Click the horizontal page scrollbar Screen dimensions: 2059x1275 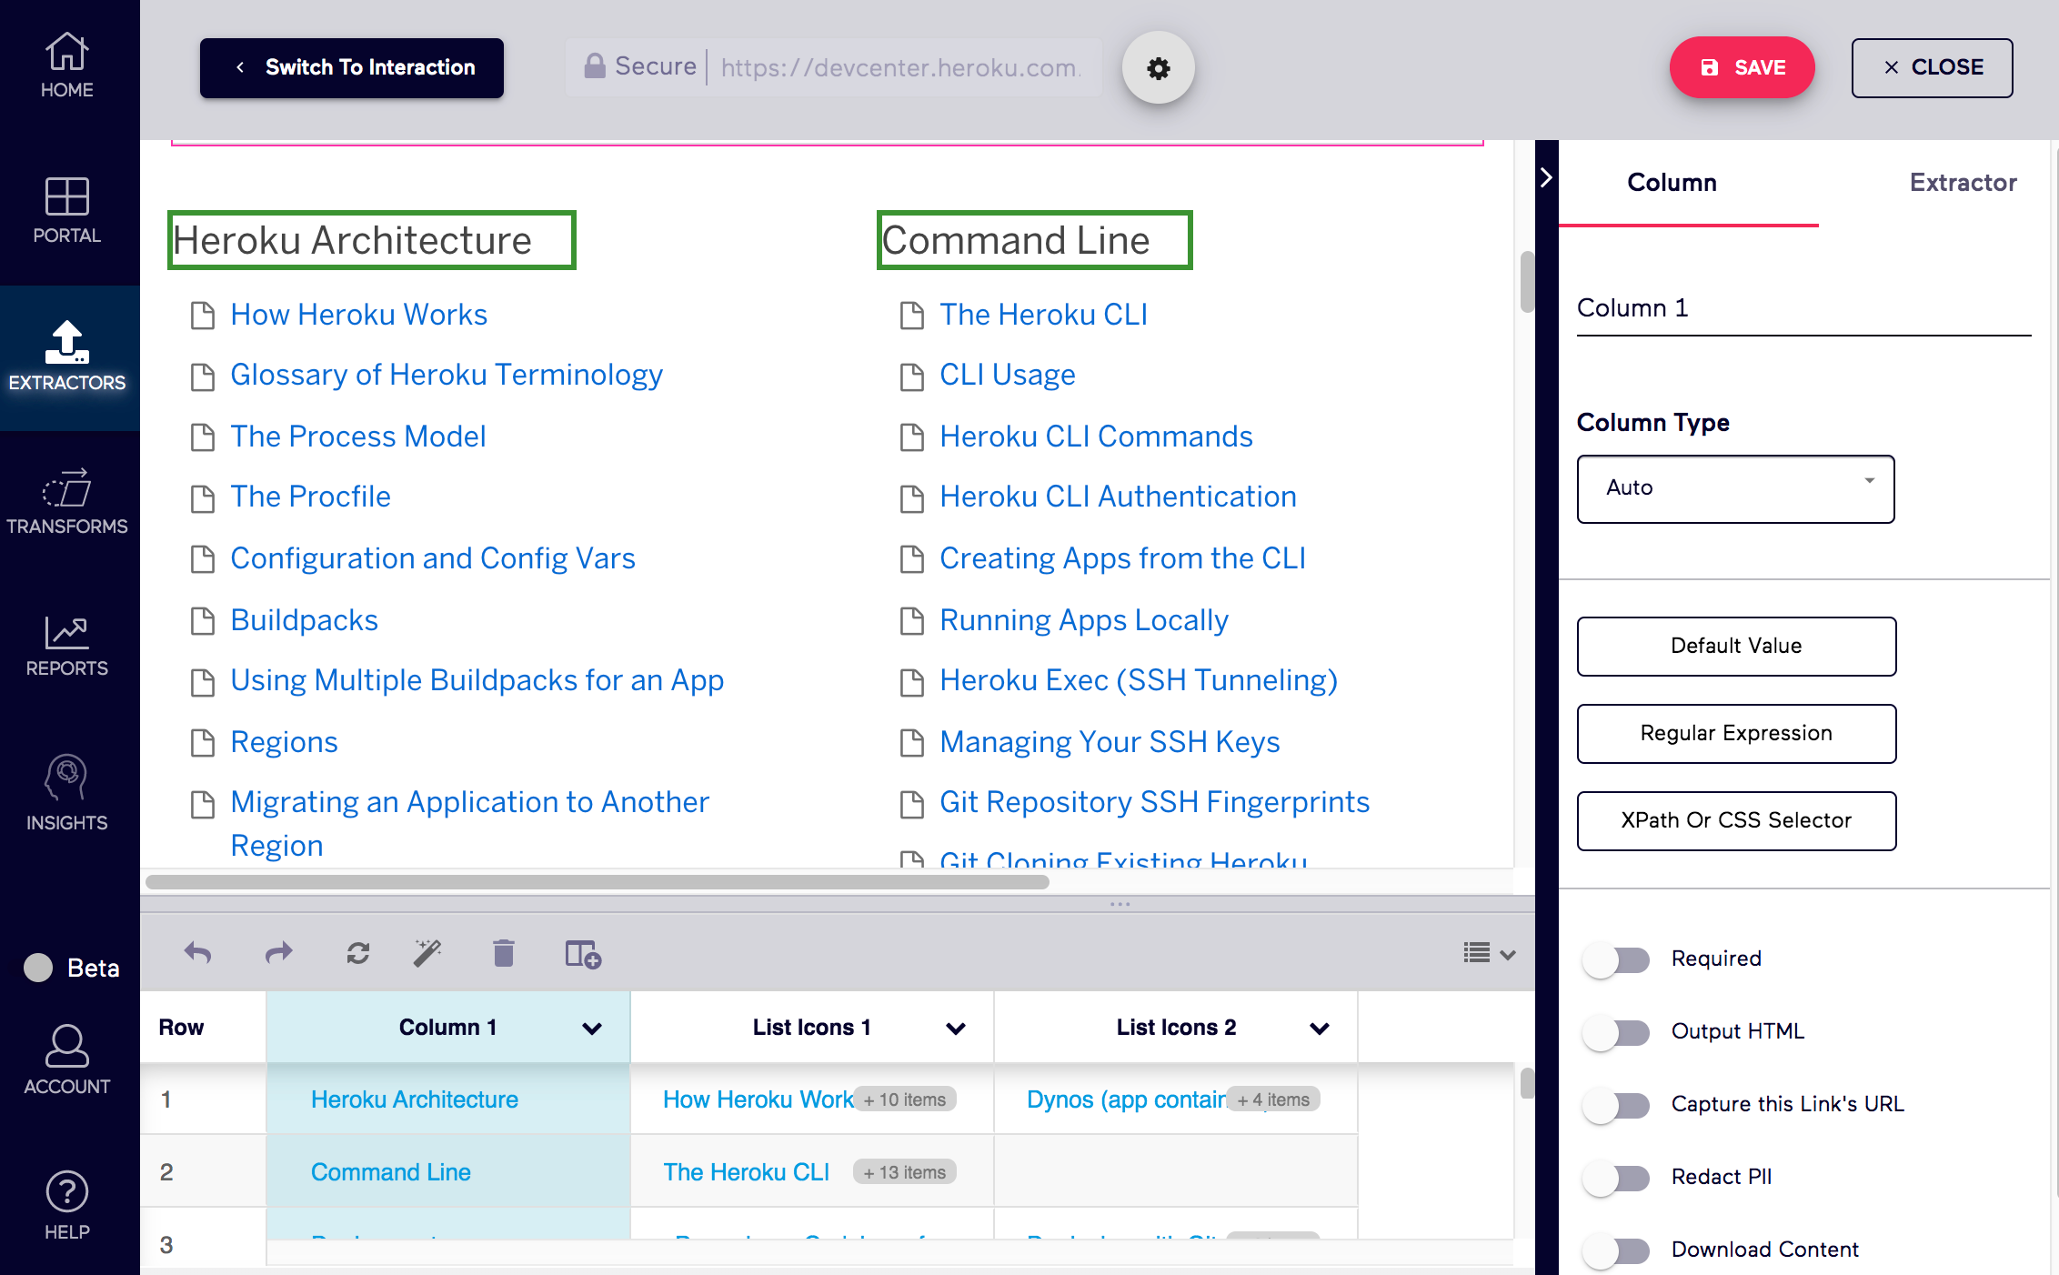(597, 882)
